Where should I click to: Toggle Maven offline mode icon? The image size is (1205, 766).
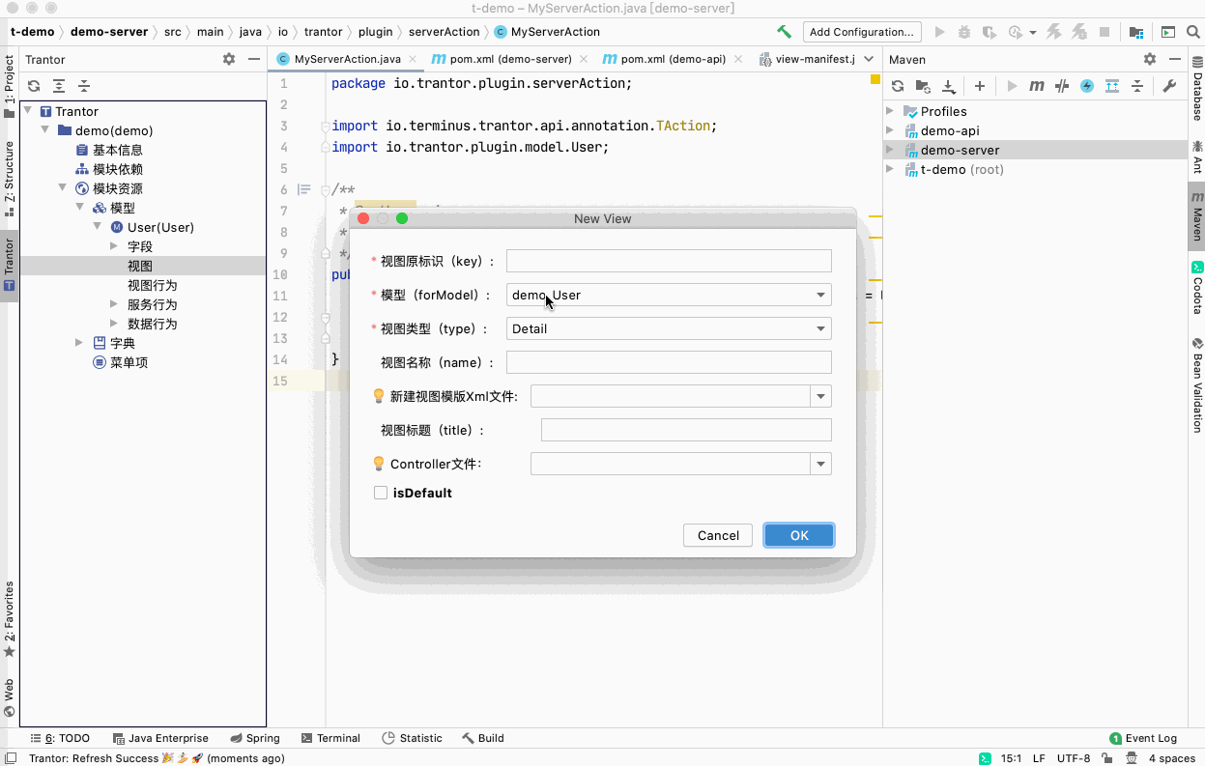(x=1062, y=86)
